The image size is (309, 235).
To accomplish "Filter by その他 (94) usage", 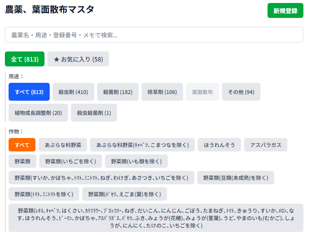I will tap(241, 92).
